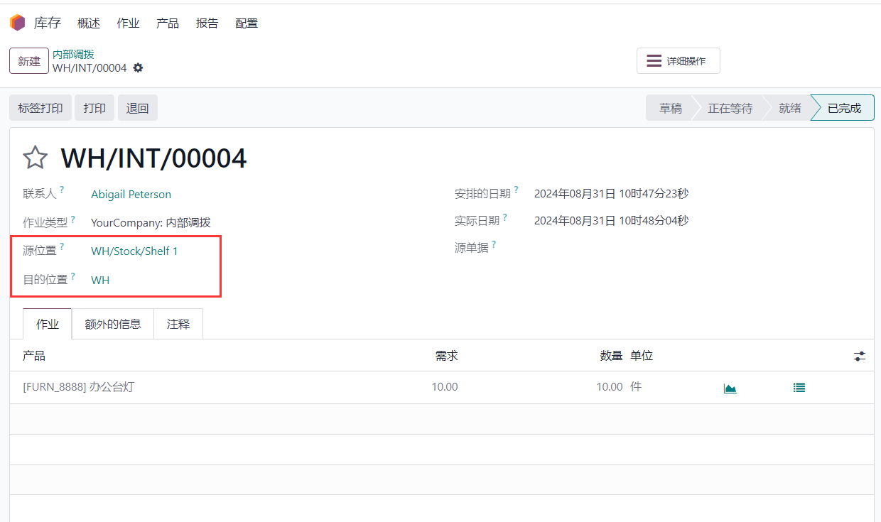The image size is (881, 522).
Task: Open the 产品 top menu
Action: (168, 23)
